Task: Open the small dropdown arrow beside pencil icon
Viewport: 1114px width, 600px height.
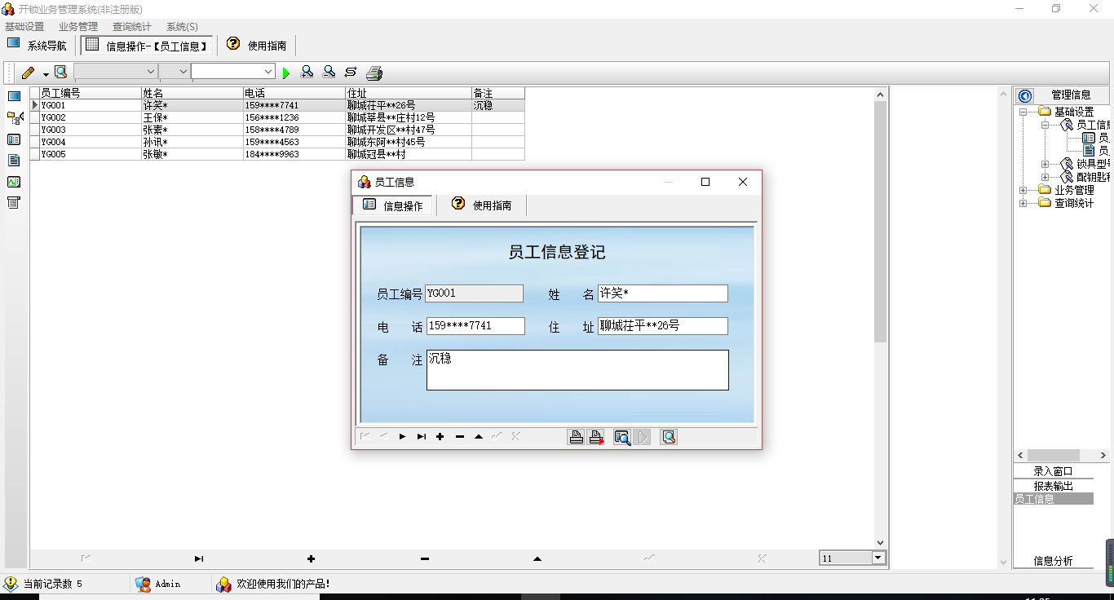Action: pyautogui.click(x=46, y=74)
